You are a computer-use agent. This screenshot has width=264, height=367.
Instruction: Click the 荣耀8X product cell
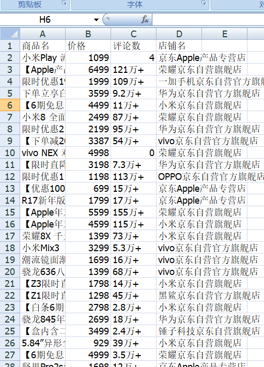point(42,236)
